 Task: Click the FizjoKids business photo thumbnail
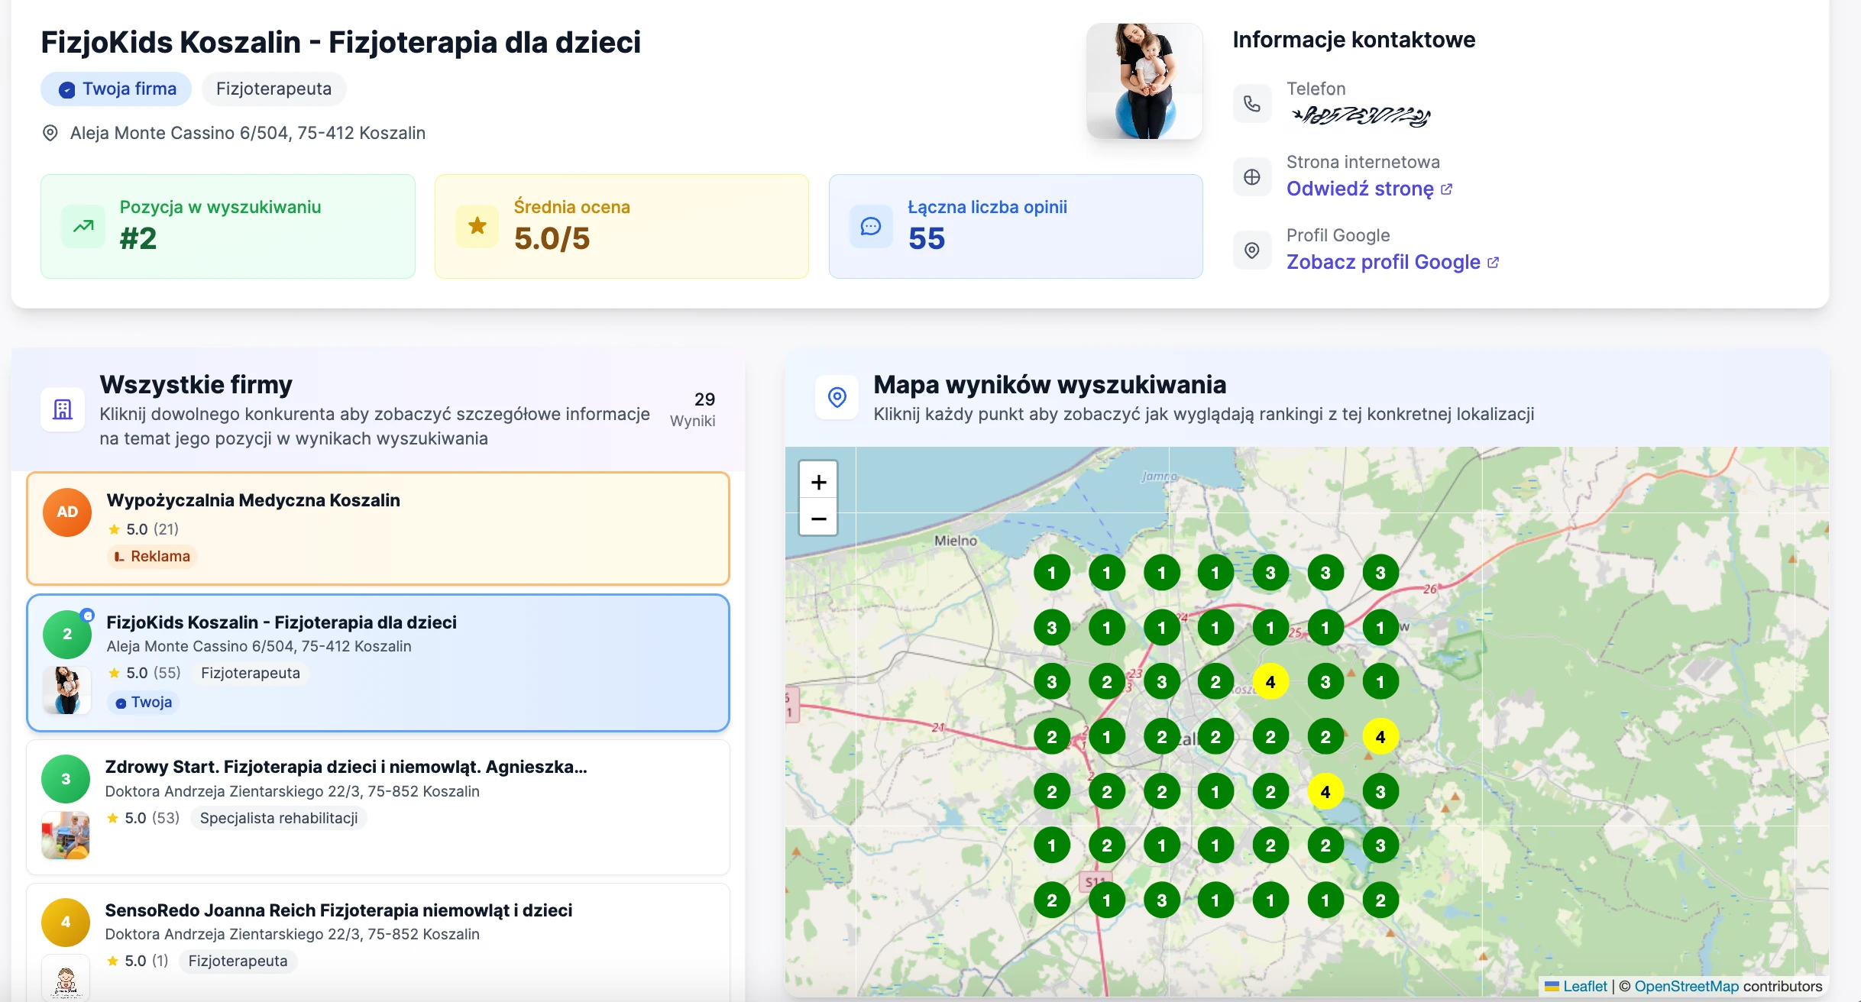[x=66, y=691]
